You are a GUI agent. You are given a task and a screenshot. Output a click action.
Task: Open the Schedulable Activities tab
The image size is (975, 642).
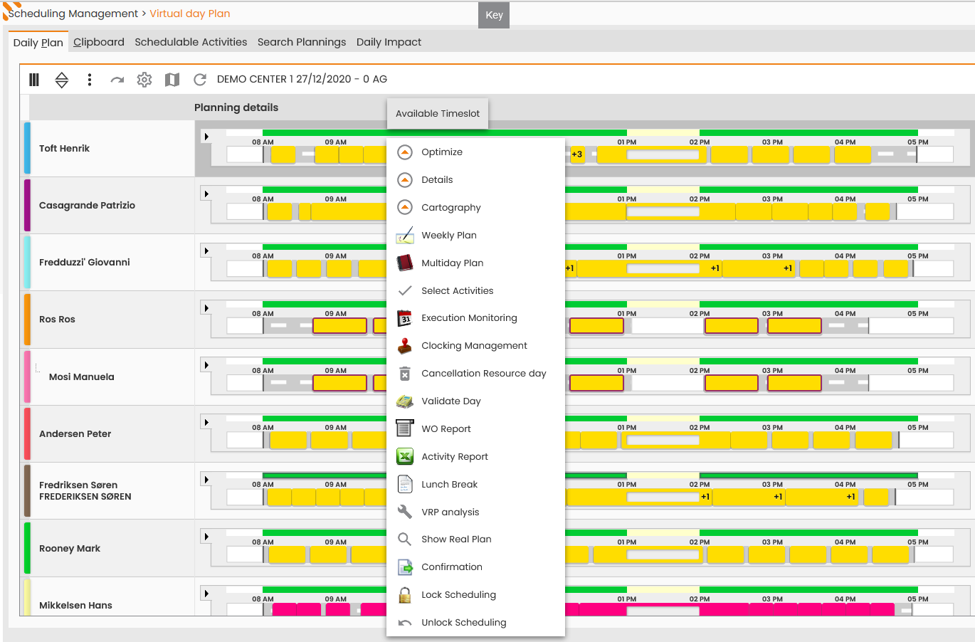[x=191, y=42]
